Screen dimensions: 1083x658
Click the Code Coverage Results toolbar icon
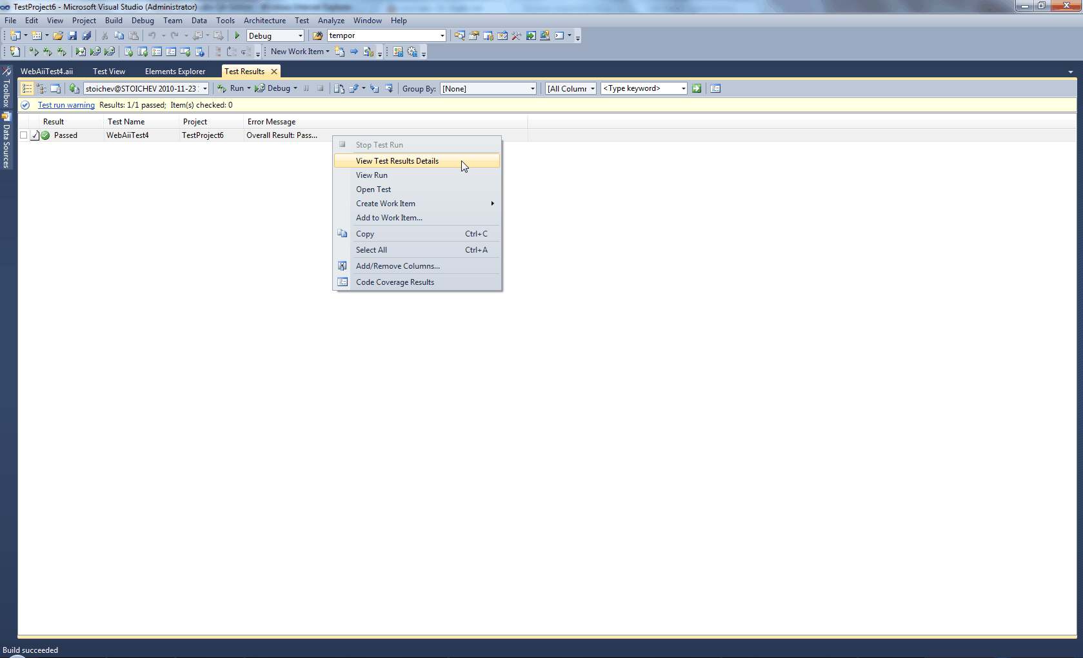tap(715, 89)
